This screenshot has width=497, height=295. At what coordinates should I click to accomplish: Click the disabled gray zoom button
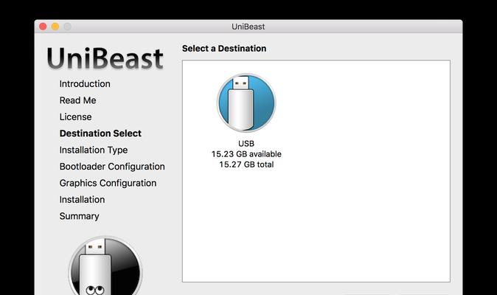coord(68,27)
